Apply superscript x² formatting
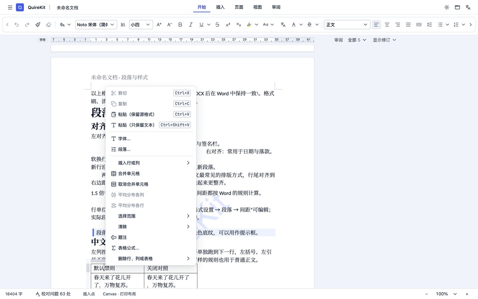The height and width of the screenshot is (299, 478). pyautogui.click(x=228, y=25)
